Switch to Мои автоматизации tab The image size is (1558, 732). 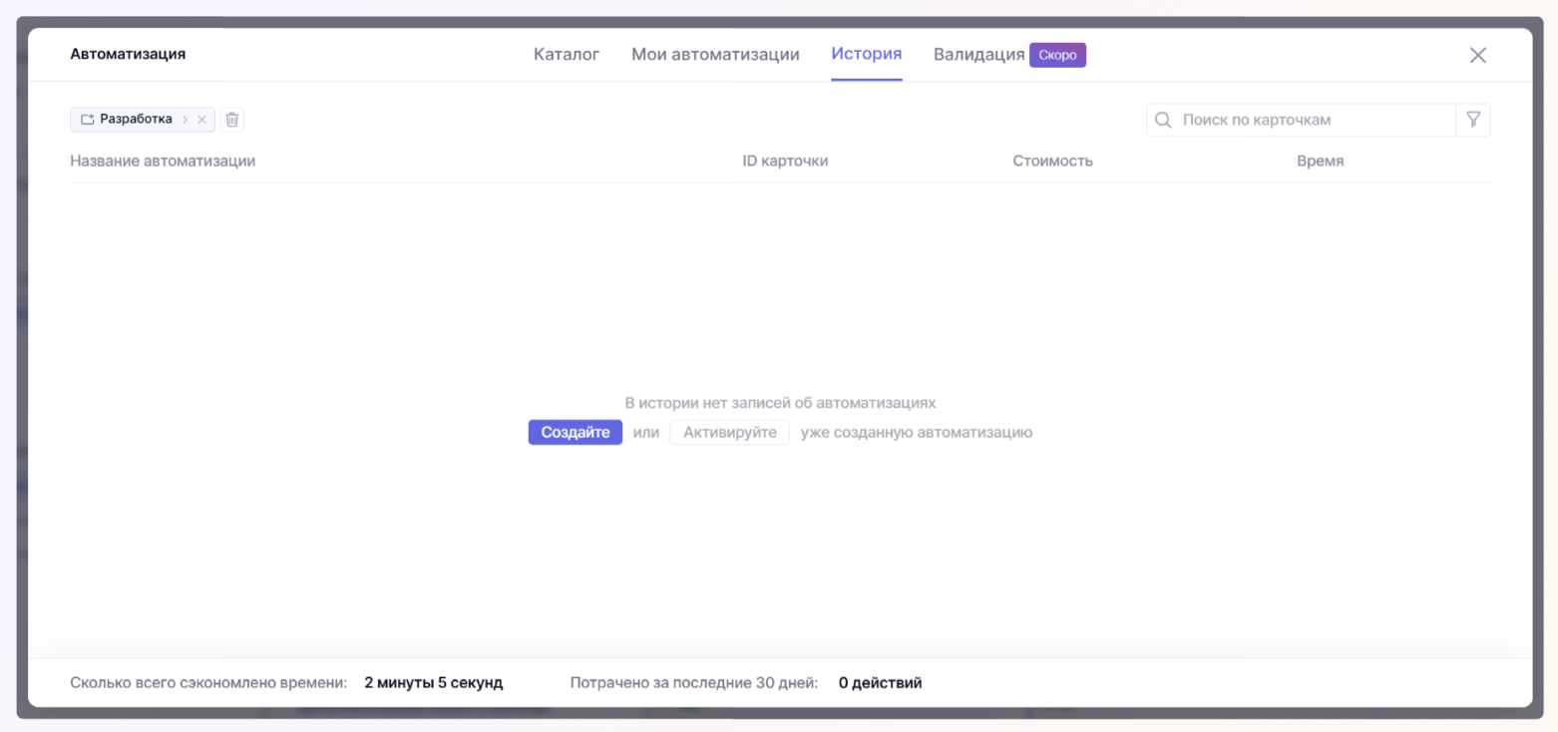tap(715, 54)
